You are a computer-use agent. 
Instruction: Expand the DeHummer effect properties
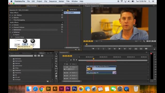10,30
